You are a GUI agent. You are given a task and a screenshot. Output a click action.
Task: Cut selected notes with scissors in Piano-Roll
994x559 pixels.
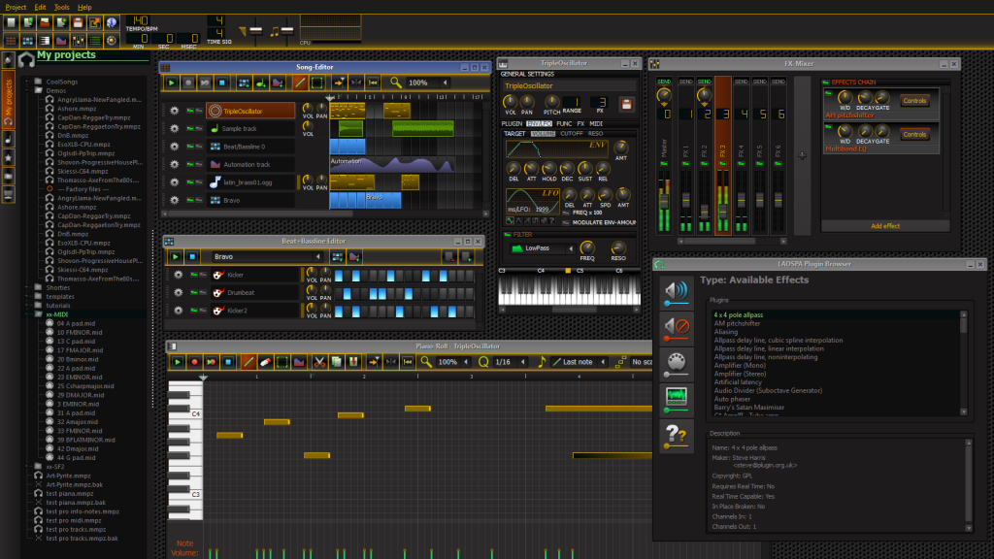(x=320, y=362)
